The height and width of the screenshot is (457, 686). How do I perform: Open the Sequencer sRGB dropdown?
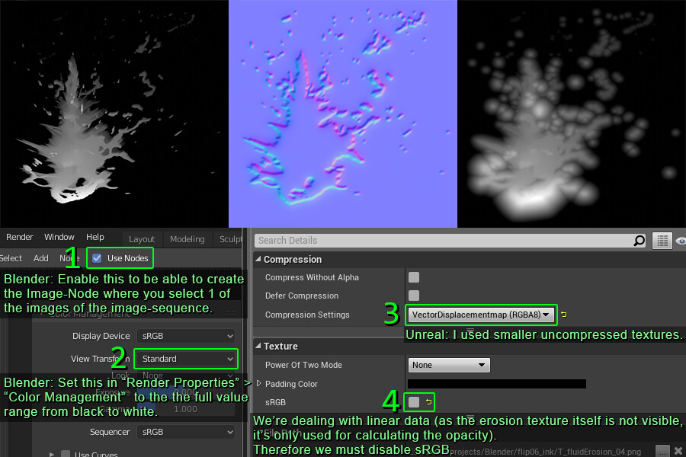(187, 432)
